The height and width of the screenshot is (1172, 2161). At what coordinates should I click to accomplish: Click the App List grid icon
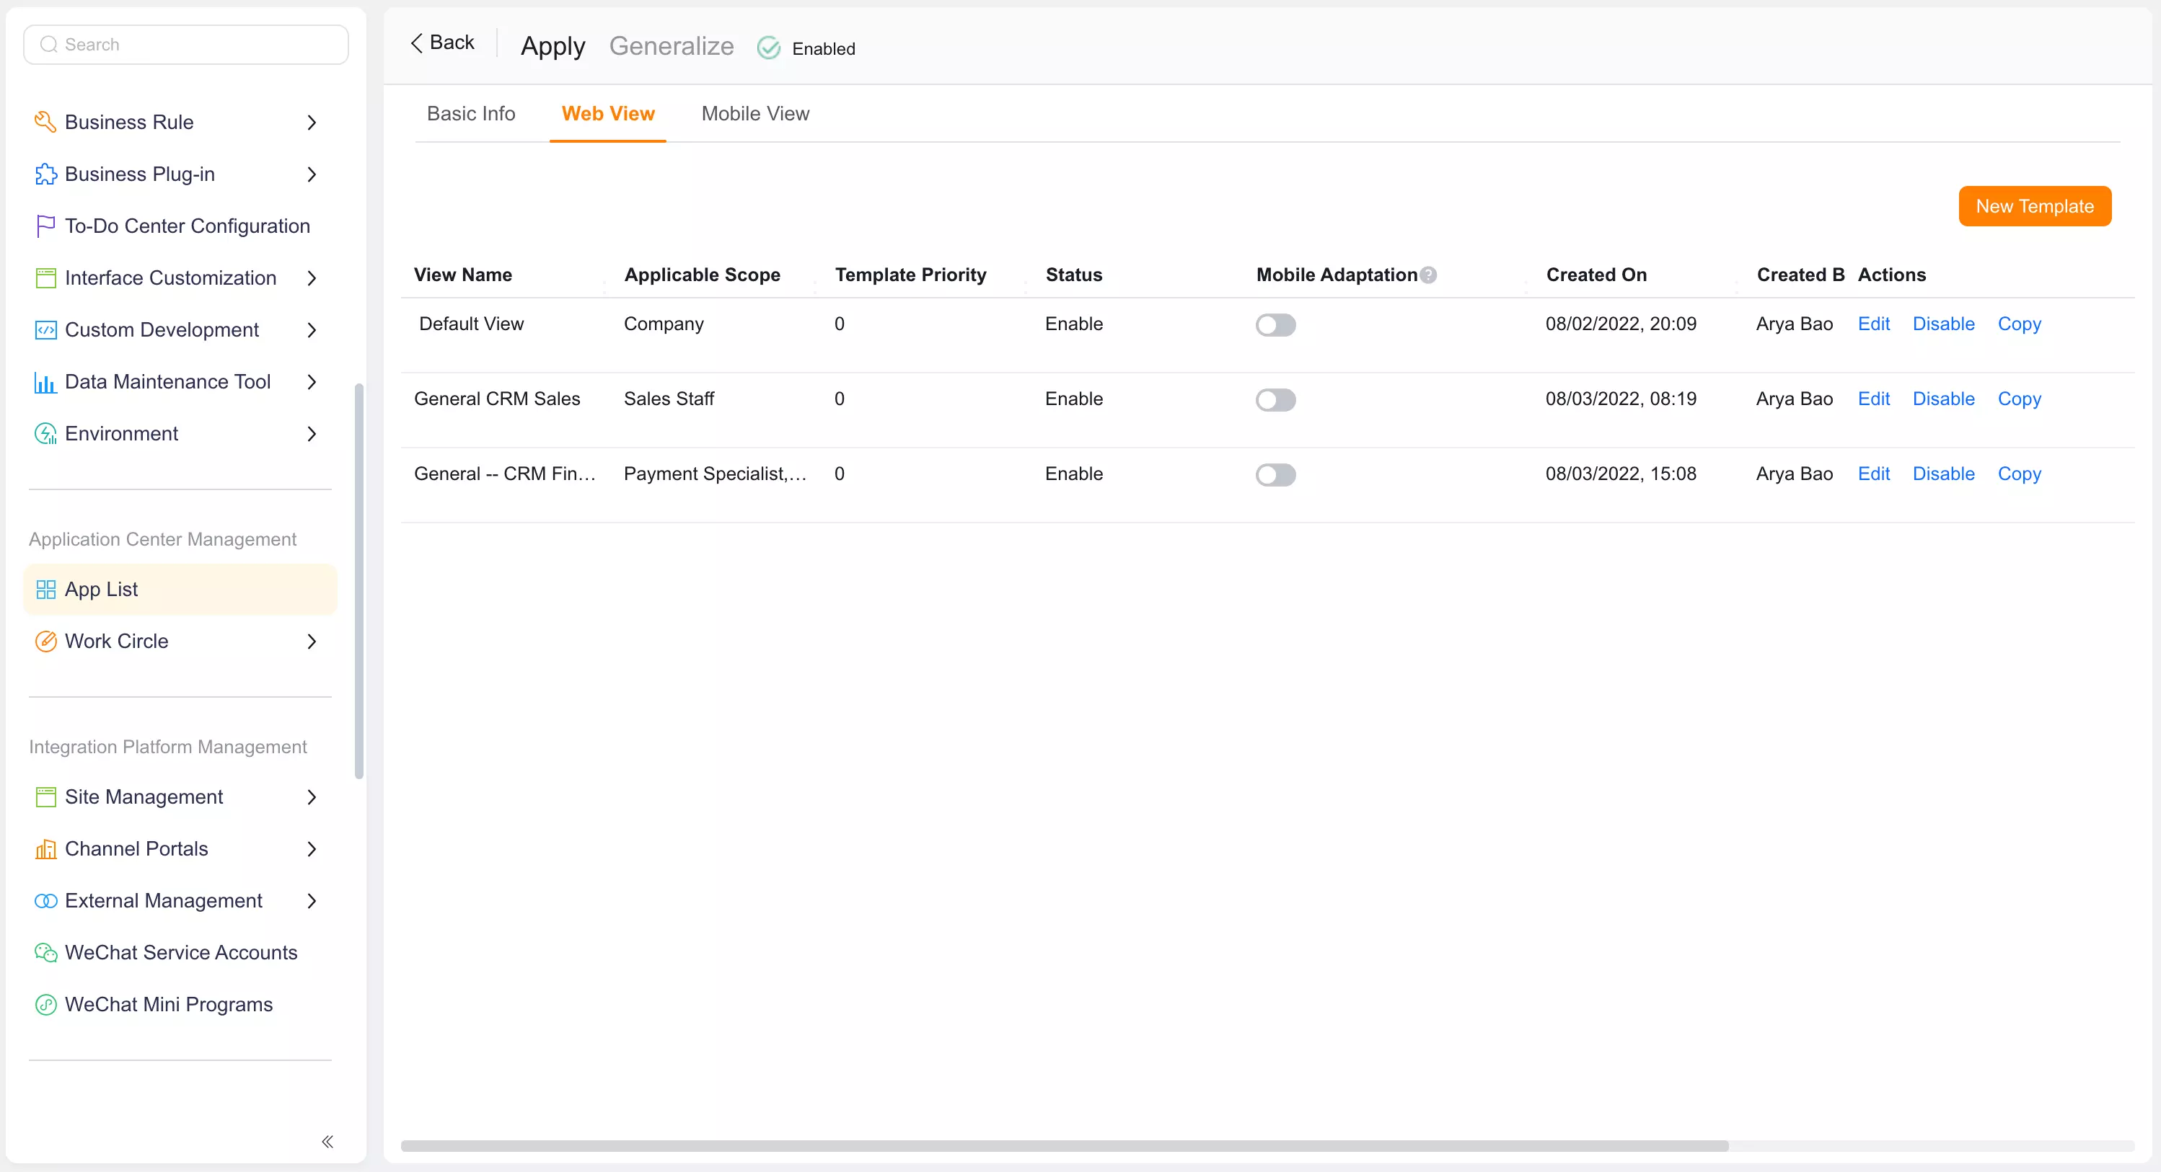pyautogui.click(x=45, y=590)
